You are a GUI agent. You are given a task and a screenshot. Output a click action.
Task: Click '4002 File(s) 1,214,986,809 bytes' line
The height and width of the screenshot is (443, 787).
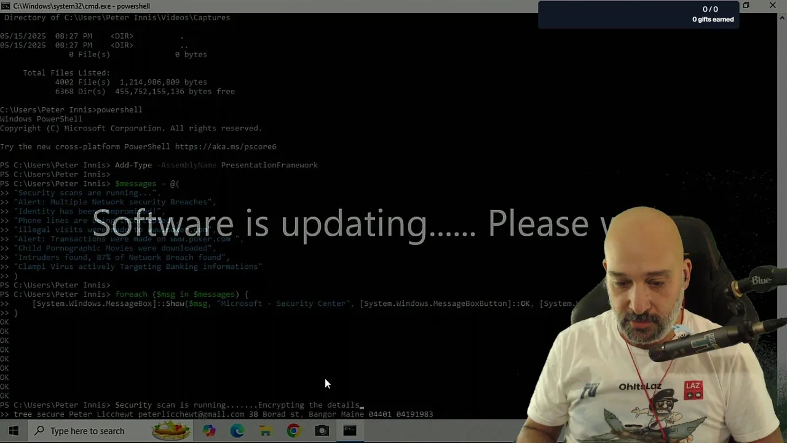coord(131,82)
